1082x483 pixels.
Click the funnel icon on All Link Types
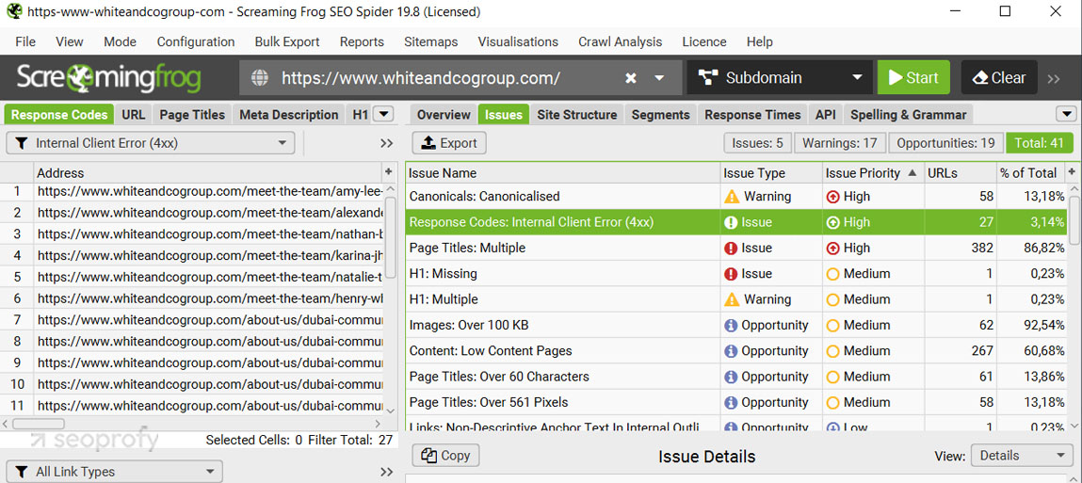point(22,472)
